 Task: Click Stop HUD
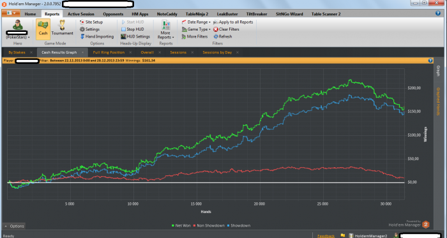pyautogui.click(x=133, y=29)
